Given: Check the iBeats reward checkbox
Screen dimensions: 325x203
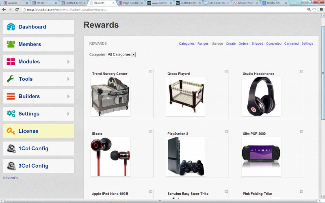Looking at the screenshot, I should point(151,132).
